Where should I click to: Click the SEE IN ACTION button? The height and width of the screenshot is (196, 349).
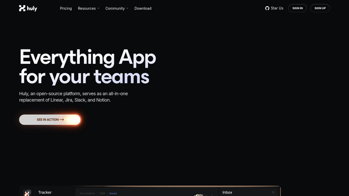50,119
